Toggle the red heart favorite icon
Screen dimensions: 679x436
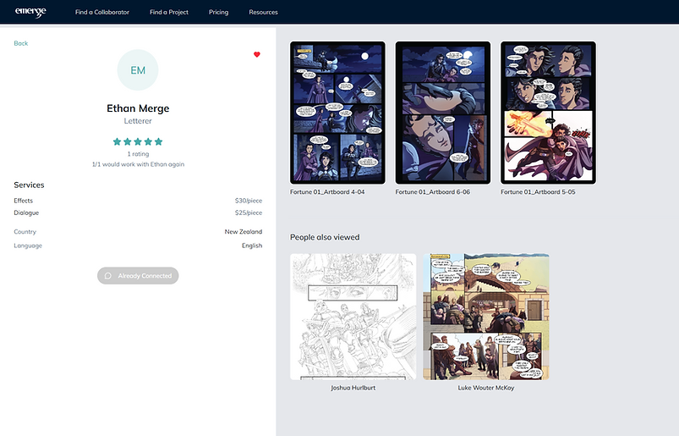coord(257,55)
